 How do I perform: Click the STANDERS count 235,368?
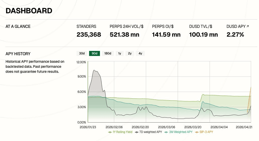(89, 35)
